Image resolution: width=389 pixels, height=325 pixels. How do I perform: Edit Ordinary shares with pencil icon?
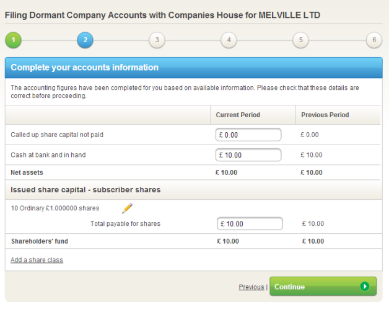click(x=128, y=208)
